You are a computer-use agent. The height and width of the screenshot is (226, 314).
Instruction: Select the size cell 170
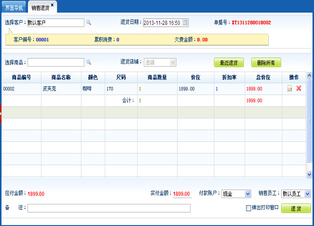coord(121,89)
